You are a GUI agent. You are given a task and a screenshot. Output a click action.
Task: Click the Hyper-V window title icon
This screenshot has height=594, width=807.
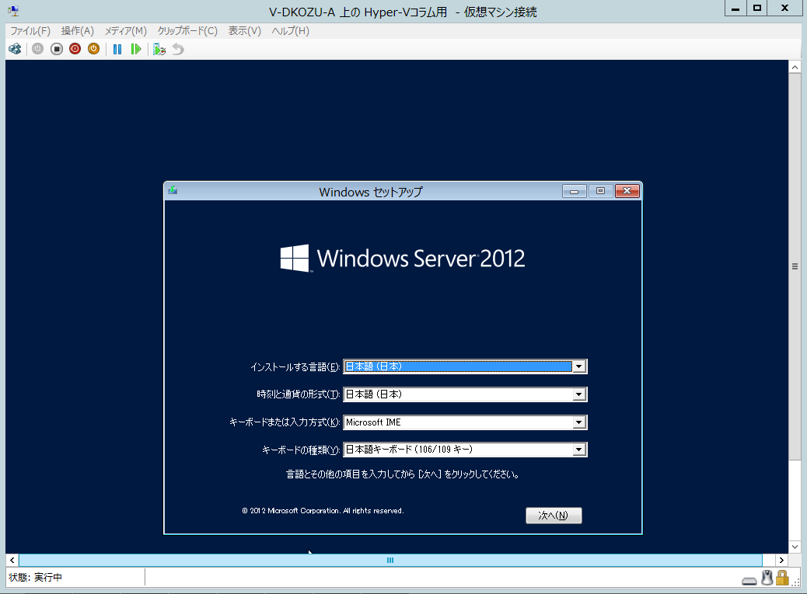14,11
